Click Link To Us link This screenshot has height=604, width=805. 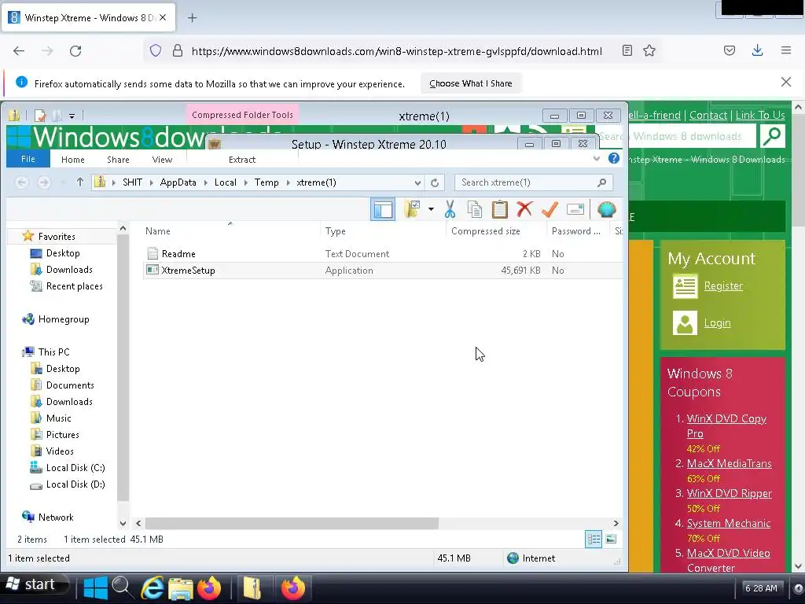pyautogui.click(x=760, y=115)
